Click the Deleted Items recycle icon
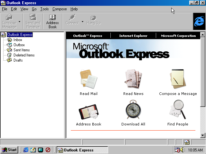206x154 pixels. point(9,55)
